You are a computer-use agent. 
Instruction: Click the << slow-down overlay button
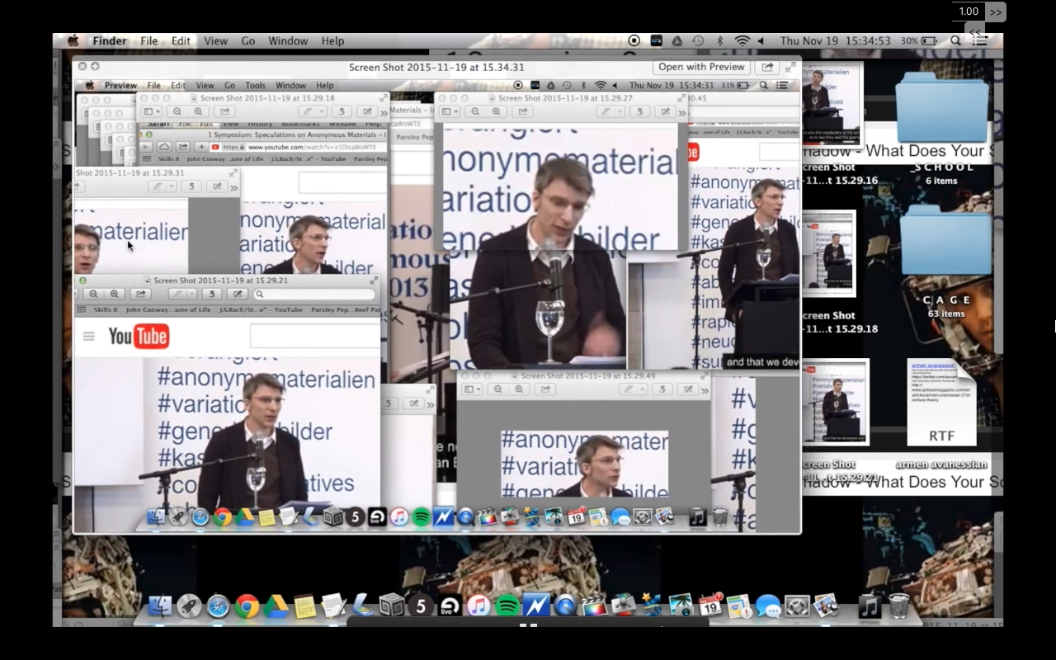pos(975,32)
